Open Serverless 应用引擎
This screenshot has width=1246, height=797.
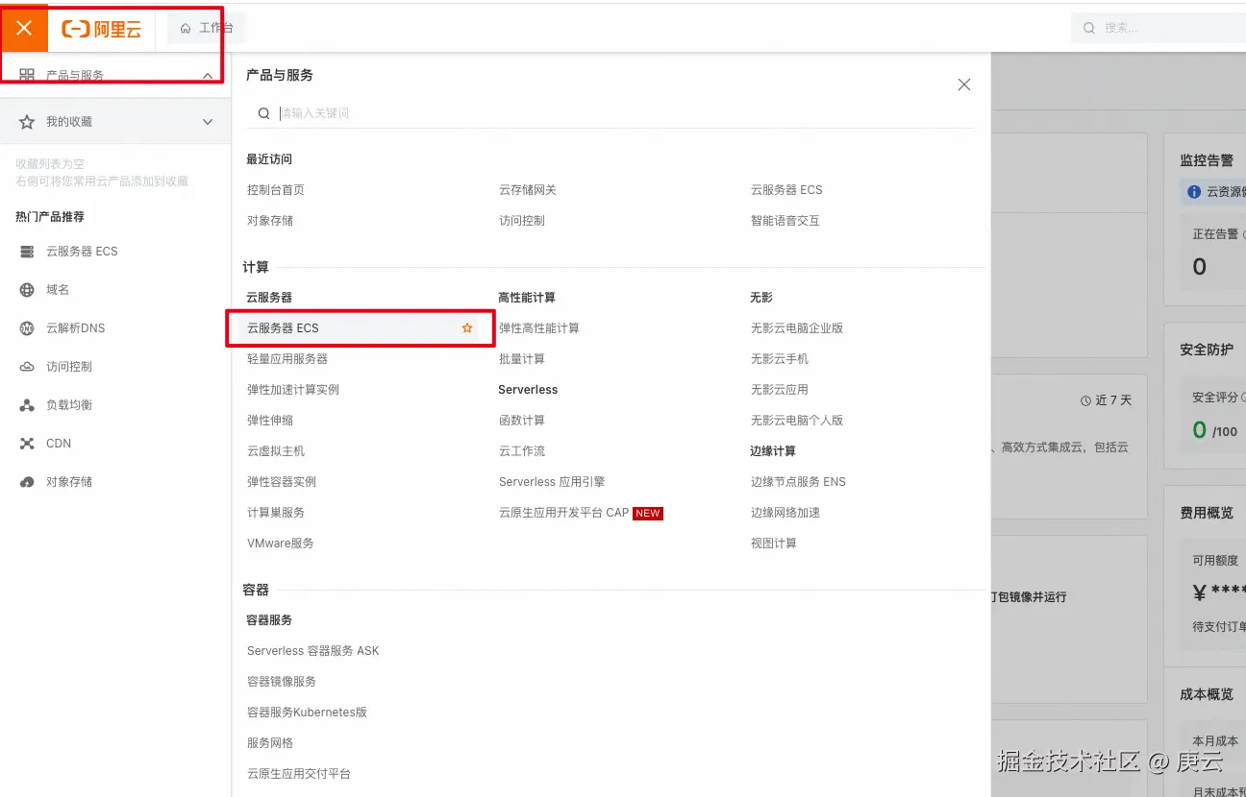coord(552,482)
